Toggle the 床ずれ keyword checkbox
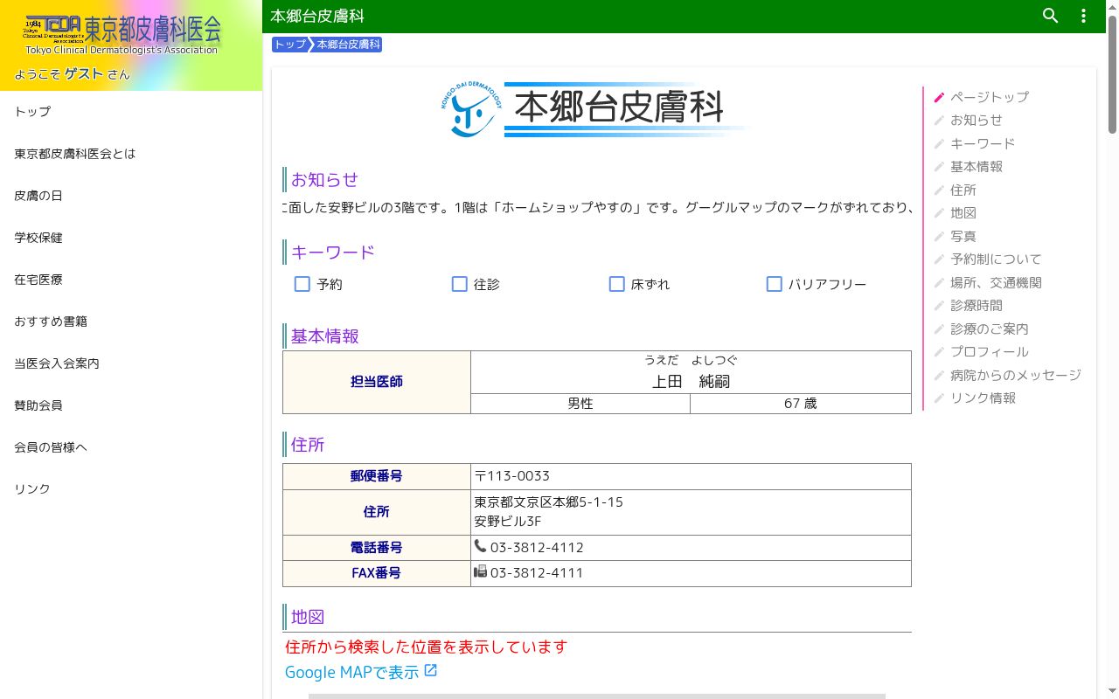 617,284
